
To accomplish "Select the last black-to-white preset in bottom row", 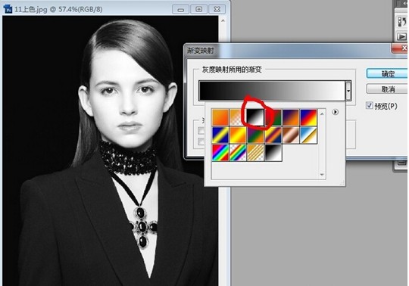I will pos(273,153).
